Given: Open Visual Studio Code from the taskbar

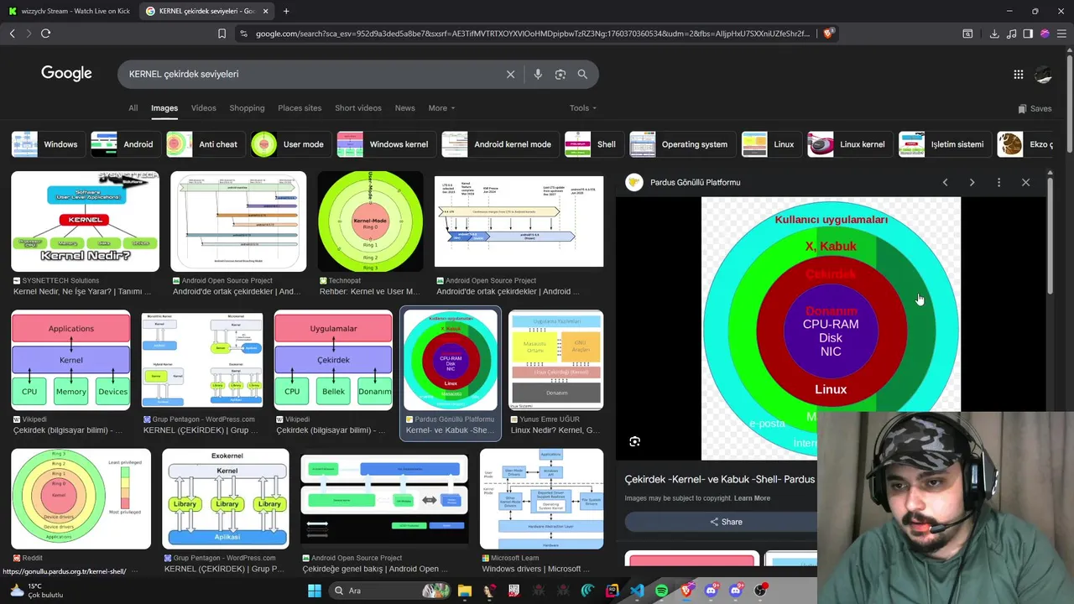Looking at the screenshot, I should (x=637, y=591).
